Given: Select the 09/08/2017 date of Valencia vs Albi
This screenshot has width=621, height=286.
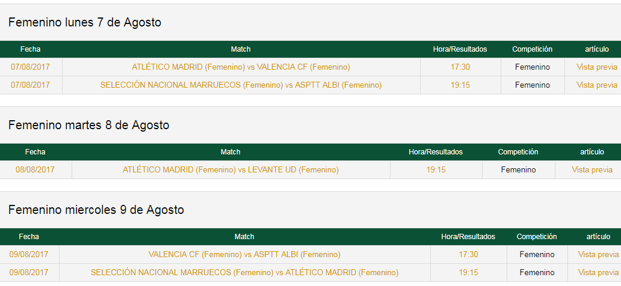Looking at the screenshot, I should pos(29,254).
